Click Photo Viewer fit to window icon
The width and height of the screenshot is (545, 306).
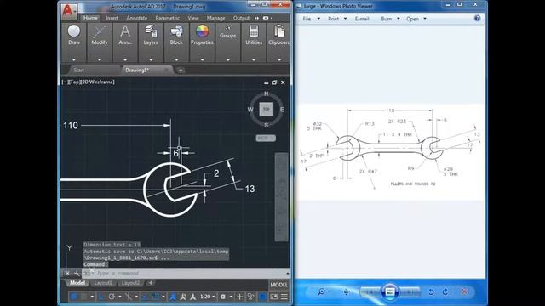tap(346, 292)
